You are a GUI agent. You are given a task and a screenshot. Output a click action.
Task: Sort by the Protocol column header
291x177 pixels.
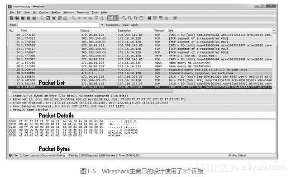click(159, 31)
